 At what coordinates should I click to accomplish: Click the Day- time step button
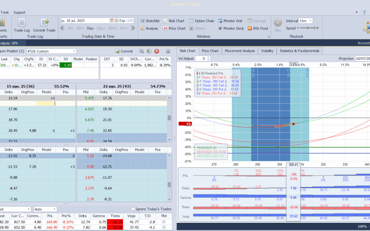point(90,28)
